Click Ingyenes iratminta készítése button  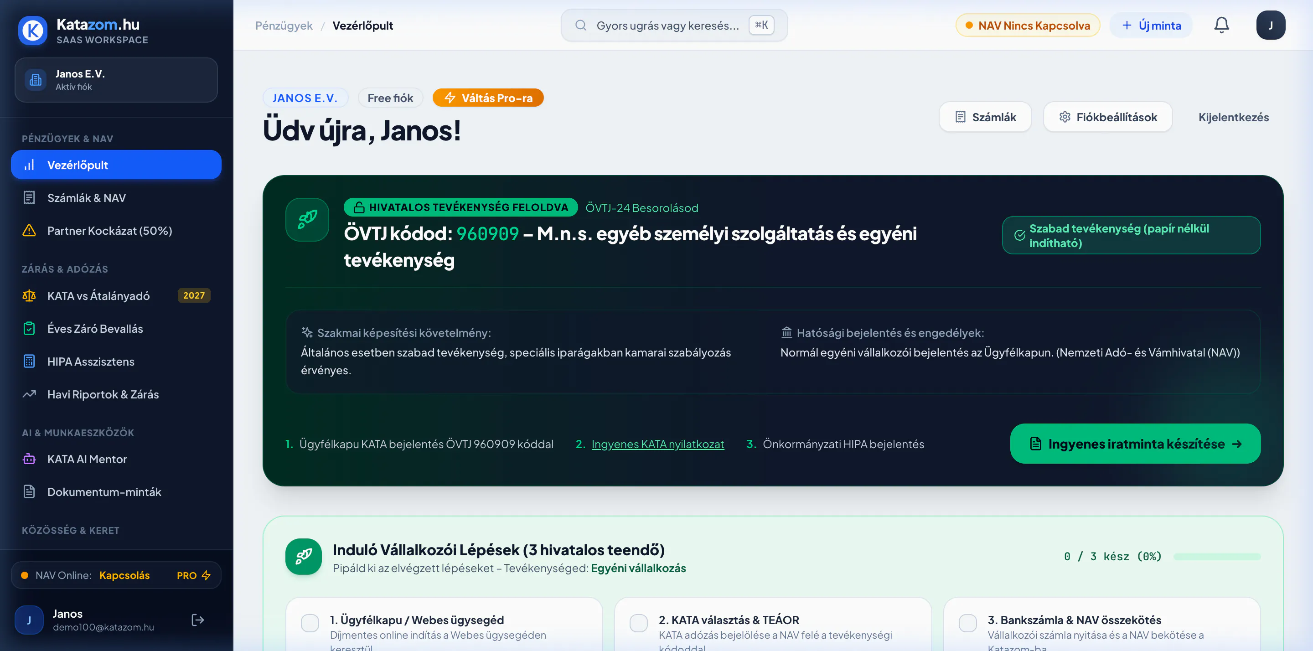[x=1136, y=444]
